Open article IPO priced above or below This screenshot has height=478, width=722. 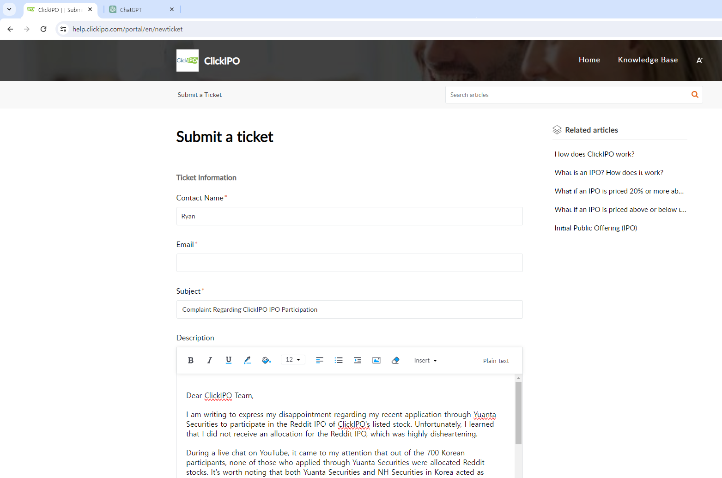620,210
